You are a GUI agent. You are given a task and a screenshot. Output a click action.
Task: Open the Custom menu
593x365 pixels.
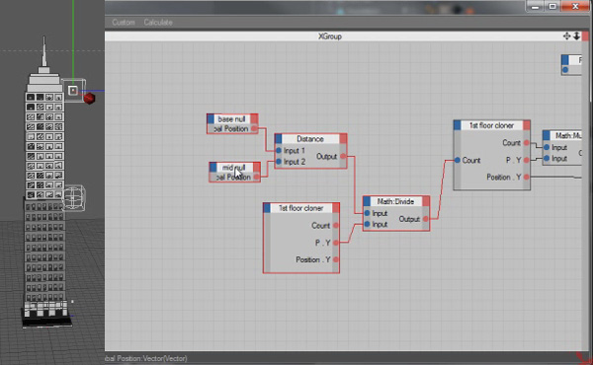(x=124, y=23)
